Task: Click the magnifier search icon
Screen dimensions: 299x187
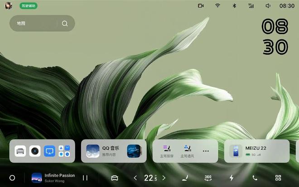Action: tap(65, 24)
